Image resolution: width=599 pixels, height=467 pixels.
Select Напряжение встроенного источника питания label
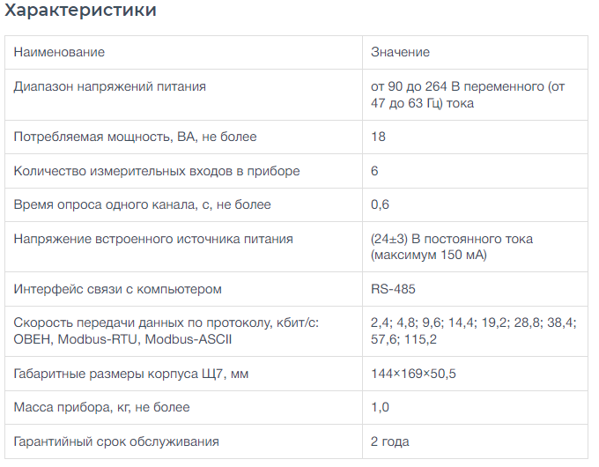point(153,240)
